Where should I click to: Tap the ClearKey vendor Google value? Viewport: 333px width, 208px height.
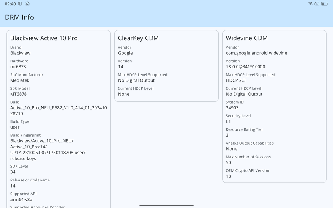point(125,53)
